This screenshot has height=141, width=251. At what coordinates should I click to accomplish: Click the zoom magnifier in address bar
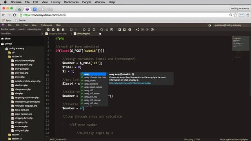(x=231, y=15)
